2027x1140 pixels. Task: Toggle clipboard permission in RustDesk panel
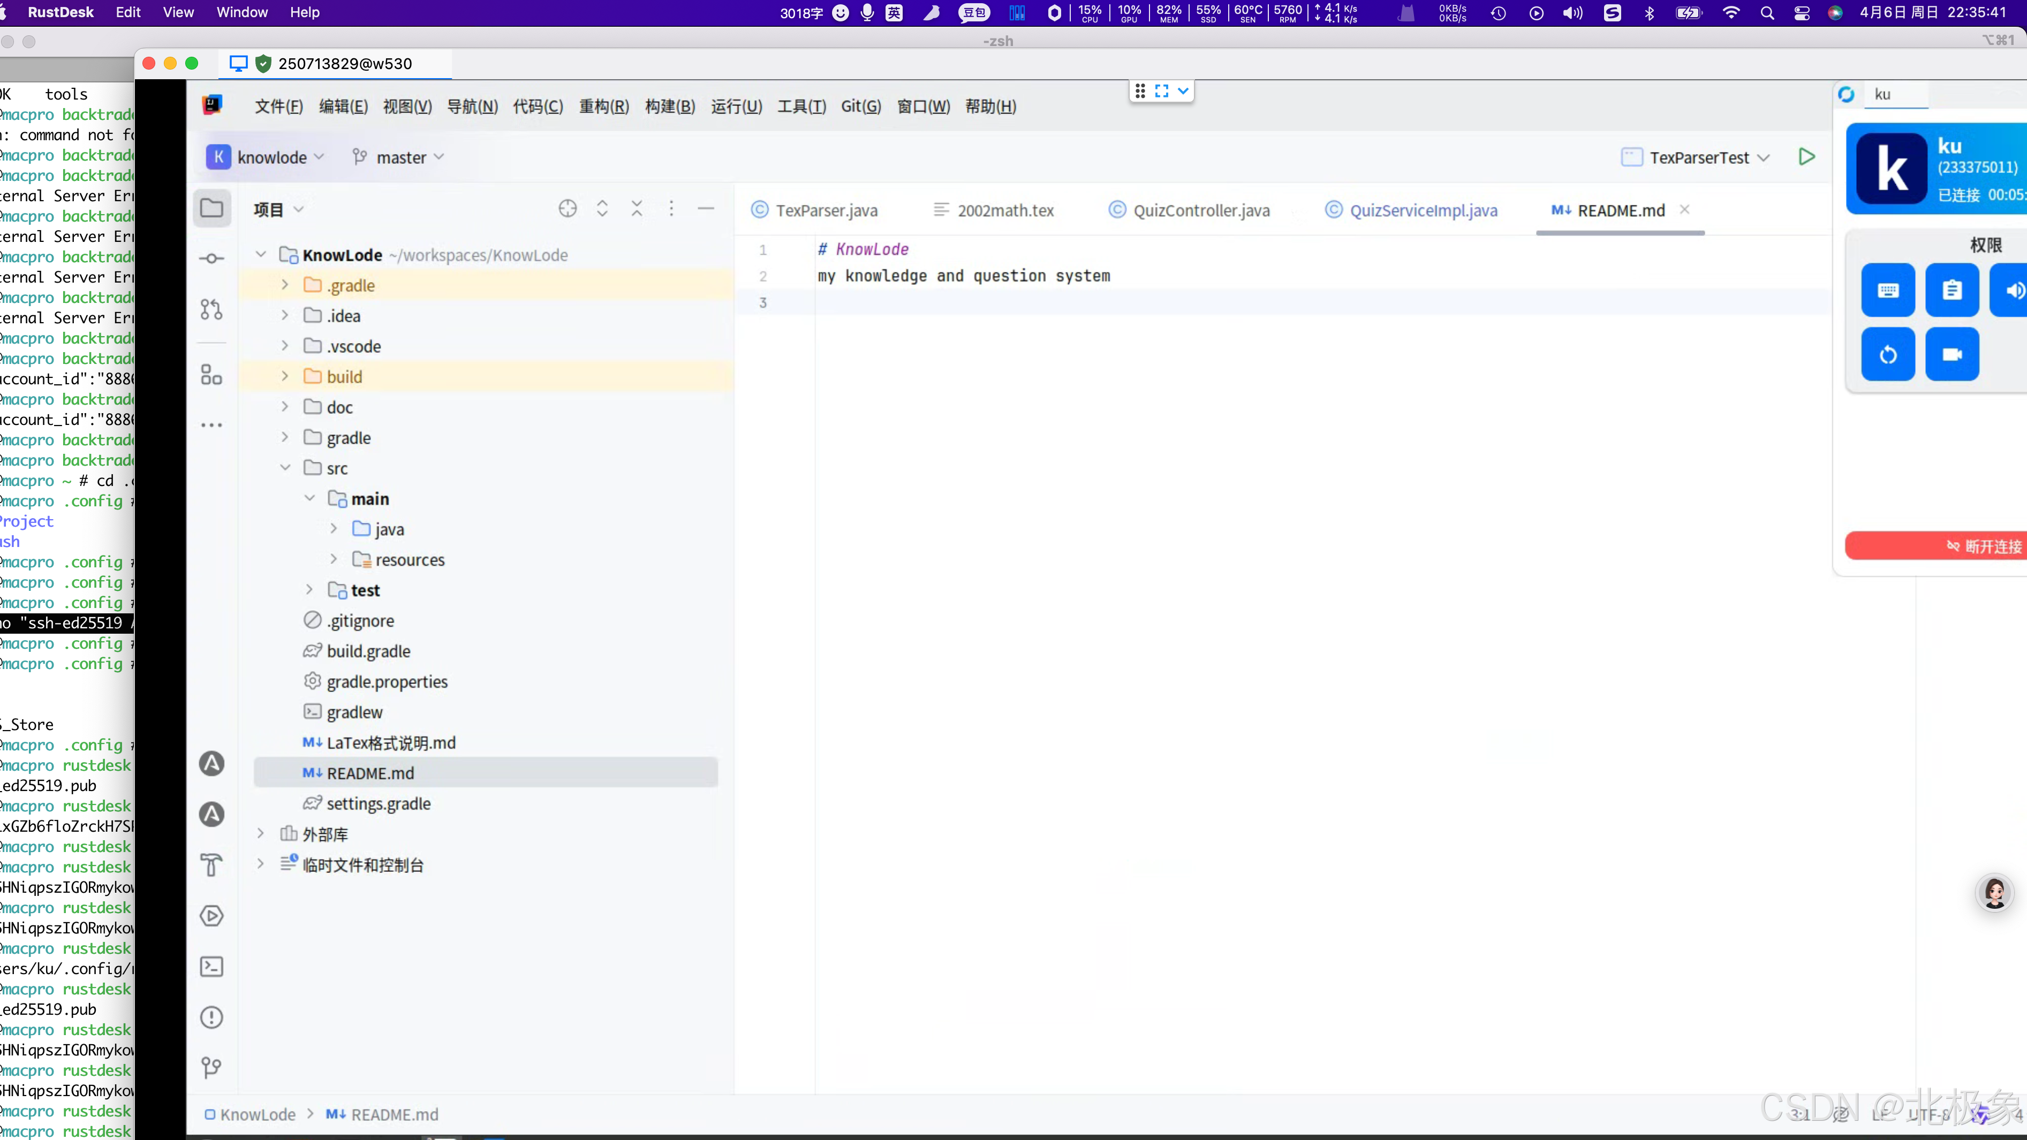(1952, 290)
